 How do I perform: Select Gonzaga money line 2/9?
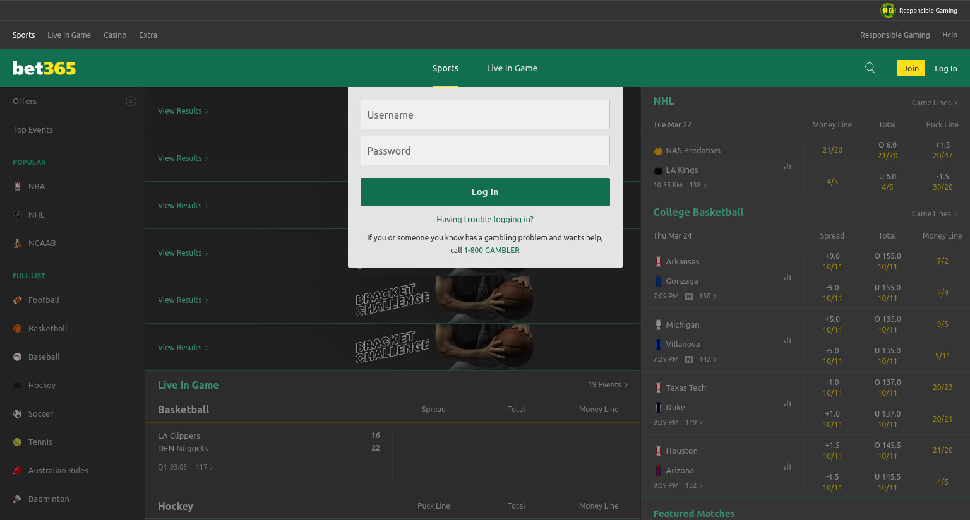pyautogui.click(x=942, y=292)
